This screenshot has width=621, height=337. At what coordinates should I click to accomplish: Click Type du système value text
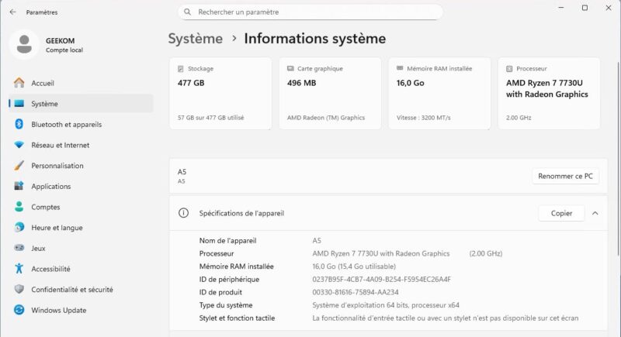(x=386, y=305)
